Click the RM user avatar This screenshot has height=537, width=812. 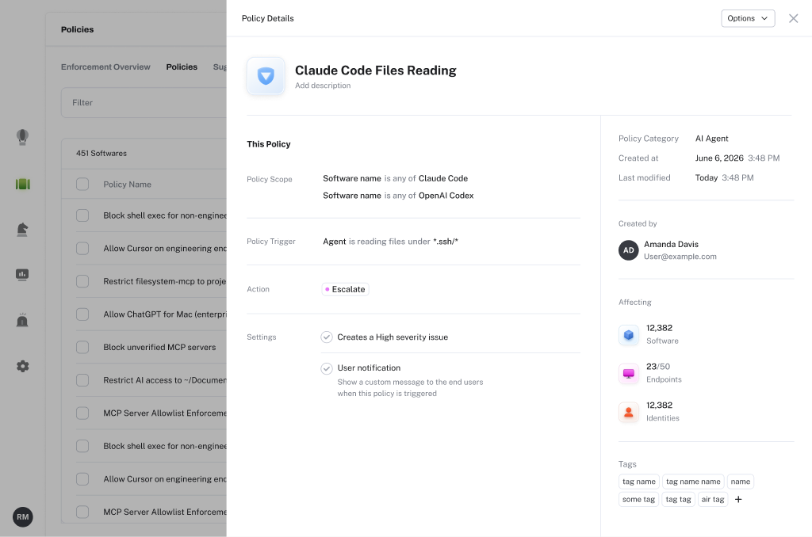pos(23,517)
